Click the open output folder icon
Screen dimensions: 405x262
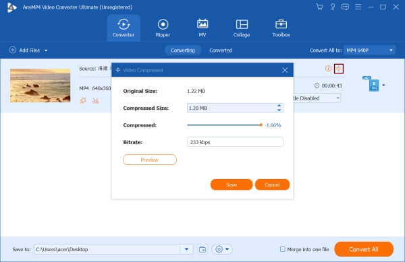(202, 249)
